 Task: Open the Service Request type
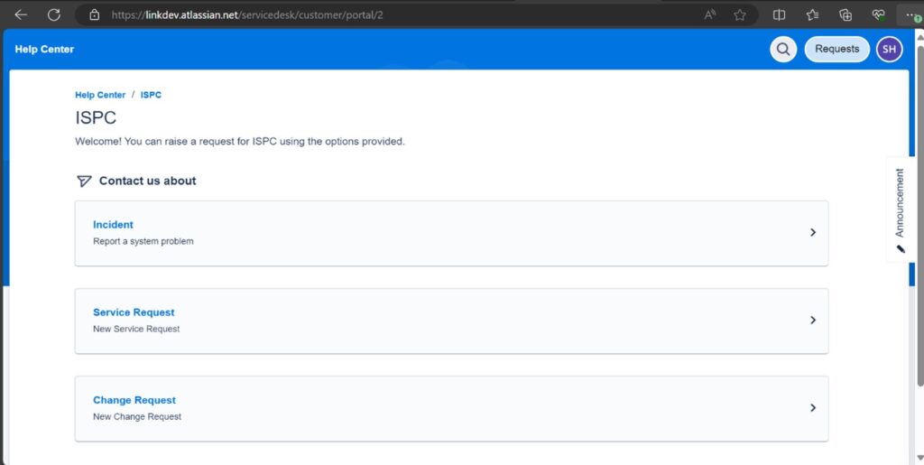(x=451, y=321)
